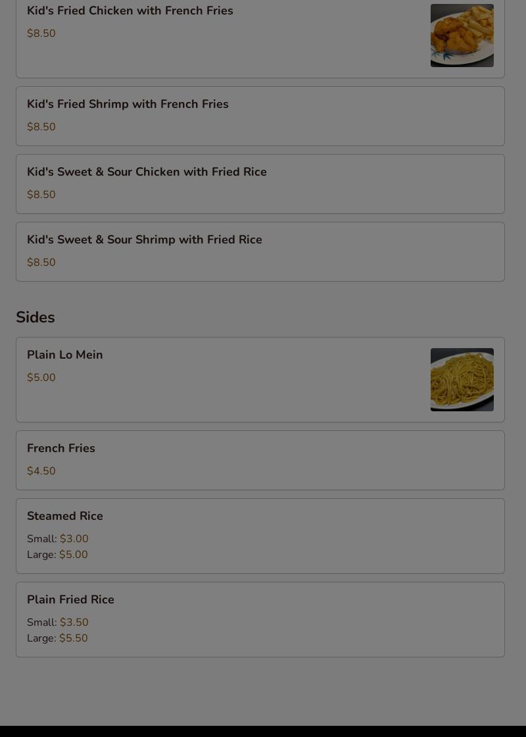Choose Kid's Sweet & Sour Chicken with Fried Rice

pyautogui.click(x=147, y=172)
